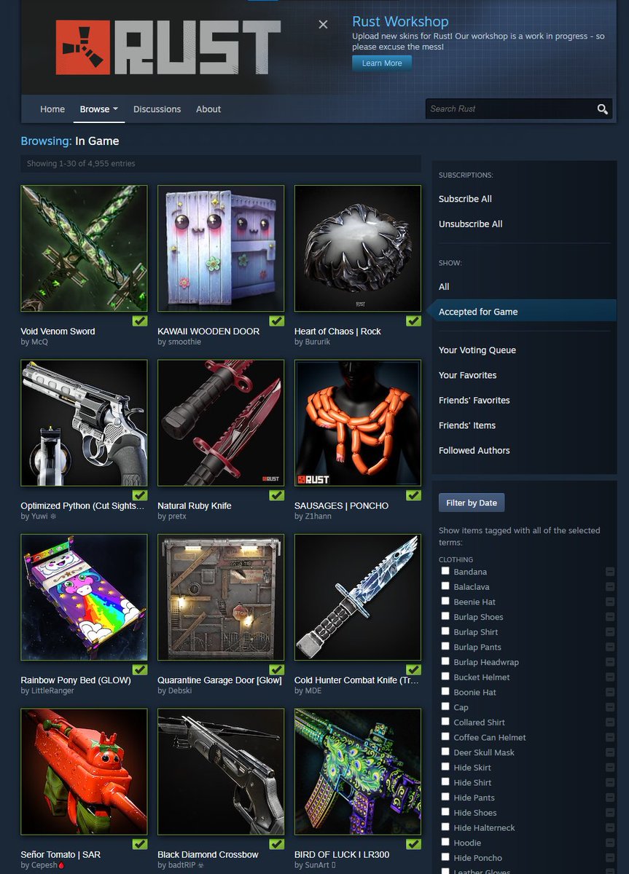Click the minus exclude icon beside Bucket Helmet
The height and width of the screenshot is (874, 629).
[610, 677]
